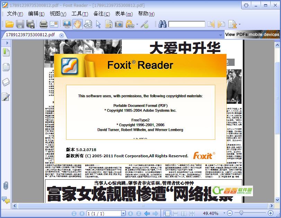This screenshot has height=218, width=281.
Task: Open the pages thumbnail panel icon
Action: 6,67
